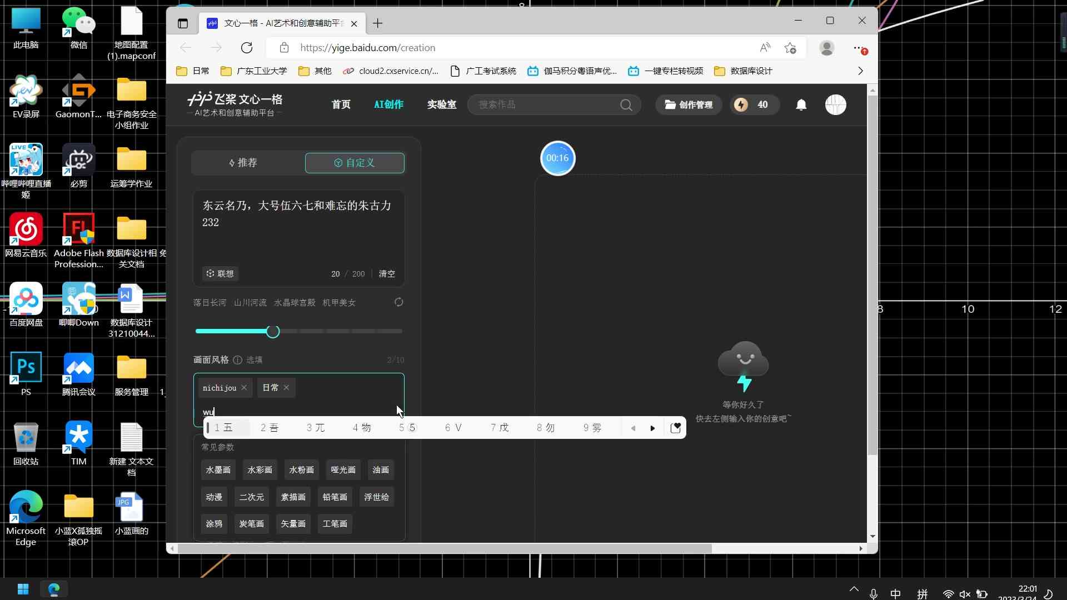
Task: Select the 水墨画 painting style
Action: (218, 469)
